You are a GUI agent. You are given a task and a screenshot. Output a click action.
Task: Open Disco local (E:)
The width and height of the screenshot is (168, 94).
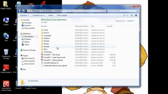point(29,64)
